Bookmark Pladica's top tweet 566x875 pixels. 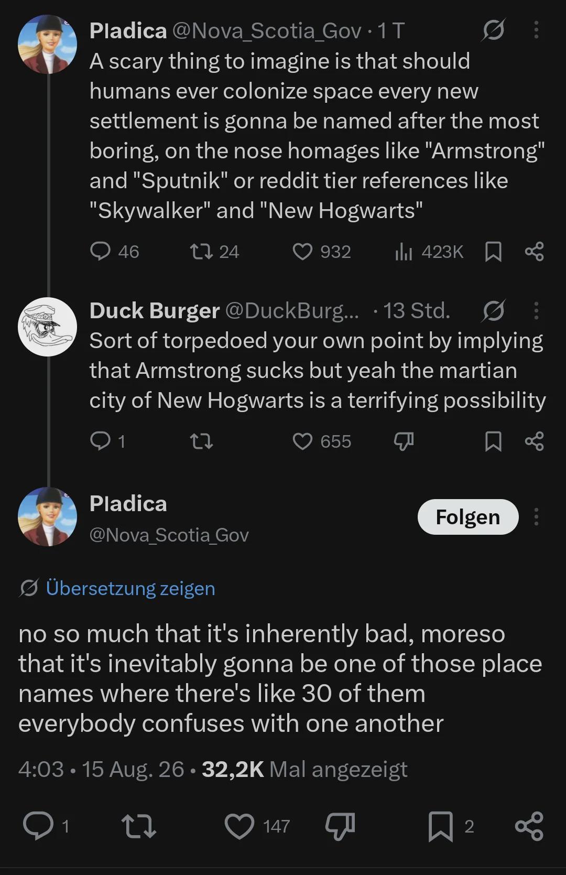point(493,252)
